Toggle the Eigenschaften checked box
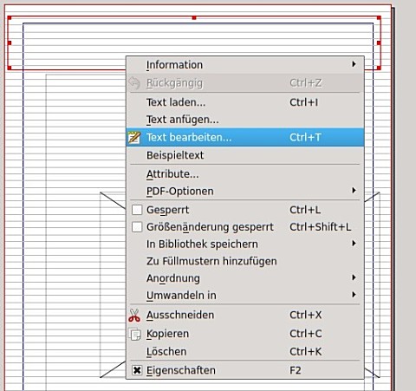This screenshot has width=416, height=391. click(x=137, y=370)
